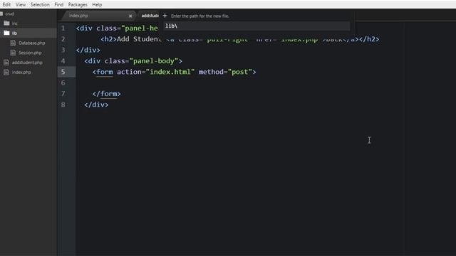456x256 pixels.
Task: Open the View menu
Action: coord(21,5)
